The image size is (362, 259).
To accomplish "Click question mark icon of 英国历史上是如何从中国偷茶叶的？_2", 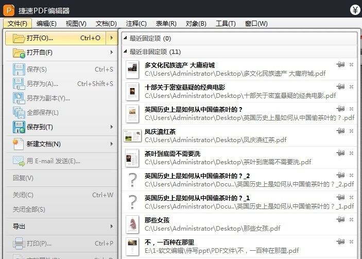I will point(132,180).
